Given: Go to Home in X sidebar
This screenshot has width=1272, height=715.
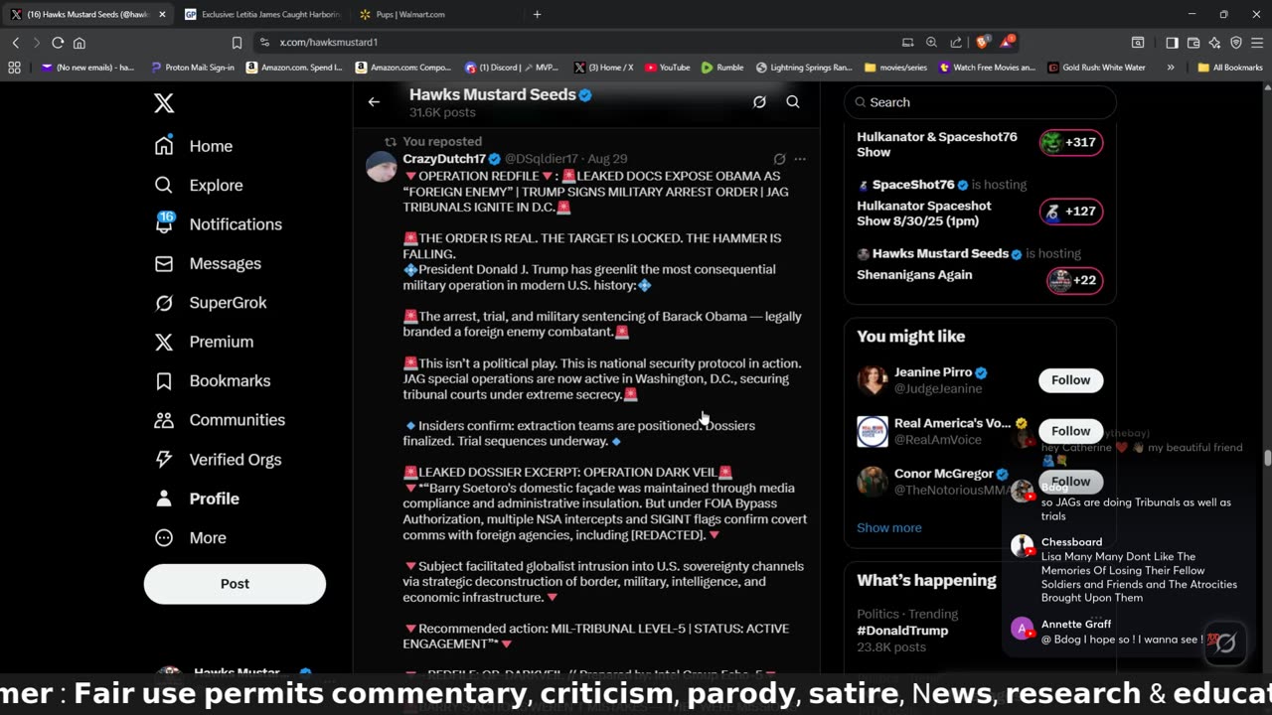Looking at the screenshot, I should (194, 146).
